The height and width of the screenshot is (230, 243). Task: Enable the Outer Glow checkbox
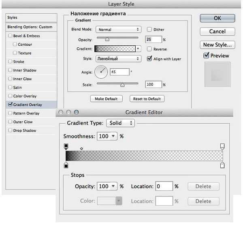click(10, 122)
